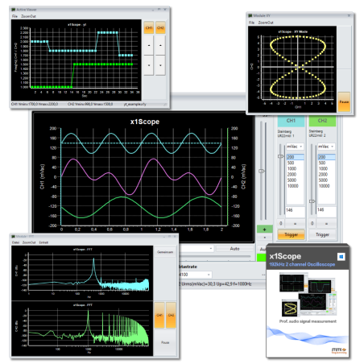Toggle Pause in the Module XY window
This screenshot has height=364, width=364.
pos(344,102)
